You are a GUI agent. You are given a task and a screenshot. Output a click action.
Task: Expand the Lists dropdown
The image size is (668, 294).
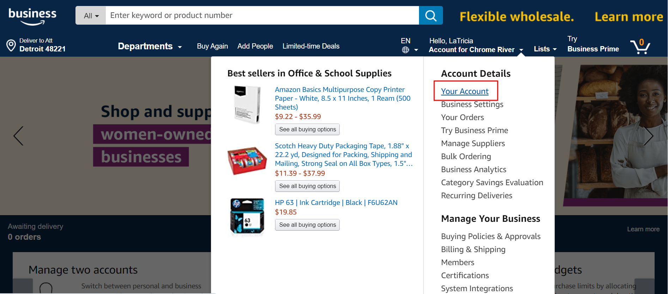(x=545, y=49)
